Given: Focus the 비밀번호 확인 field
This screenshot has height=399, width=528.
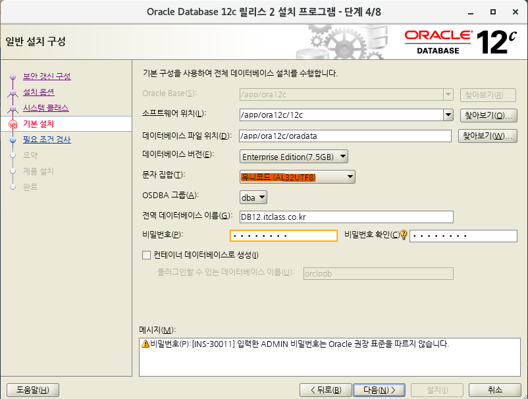Looking at the screenshot, I should click(x=463, y=236).
